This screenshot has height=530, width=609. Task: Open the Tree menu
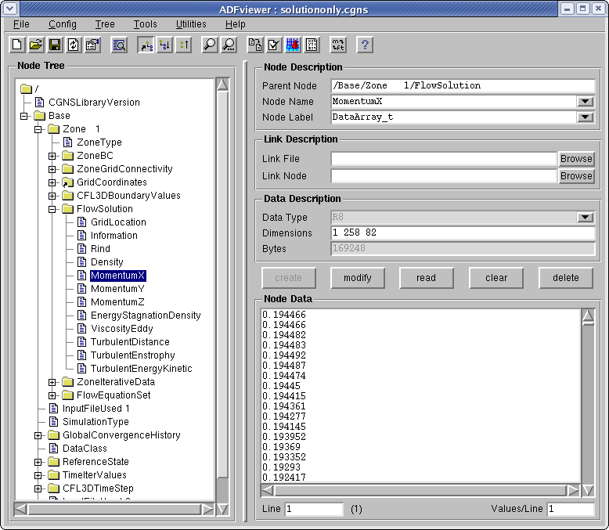pos(105,24)
